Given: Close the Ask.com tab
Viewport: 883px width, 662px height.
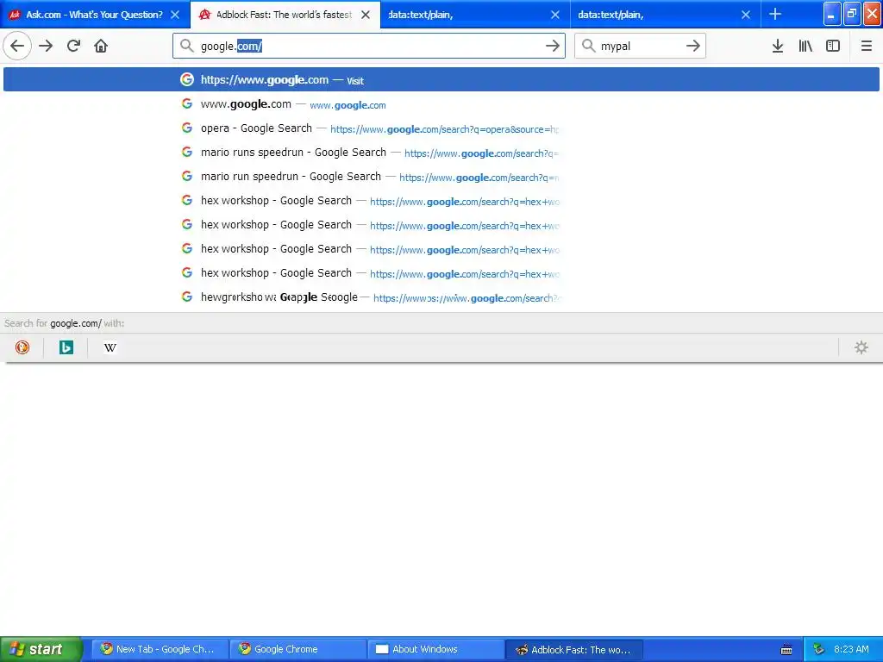Looking at the screenshot, I should [175, 15].
